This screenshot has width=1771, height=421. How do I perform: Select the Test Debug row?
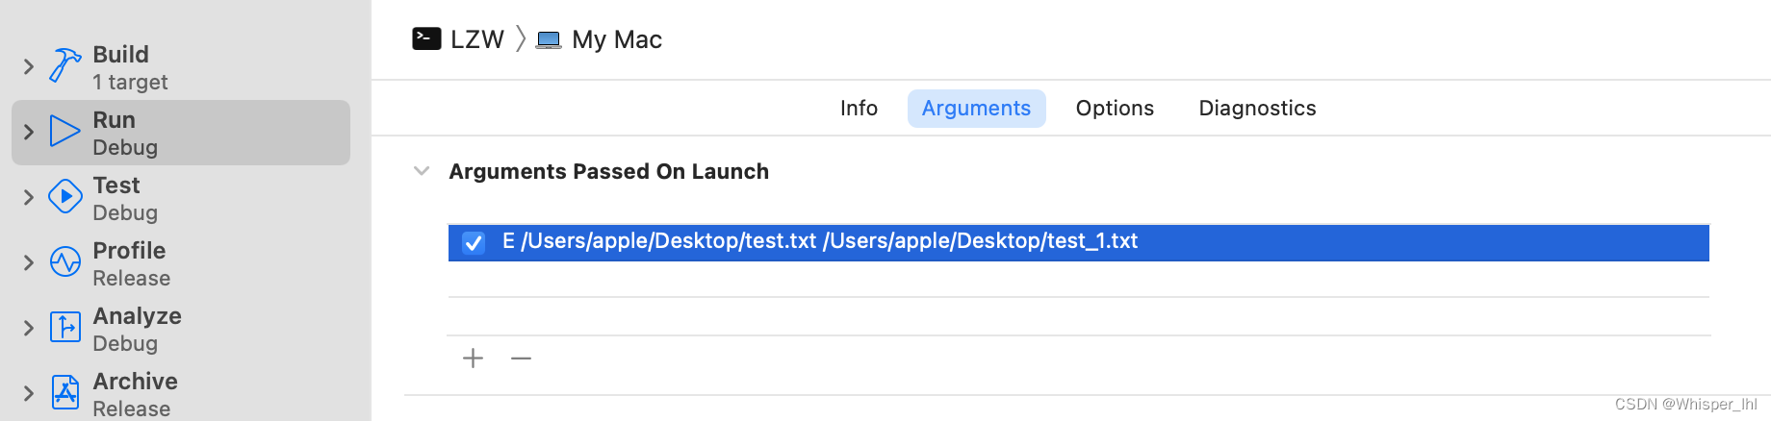click(181, 198)
